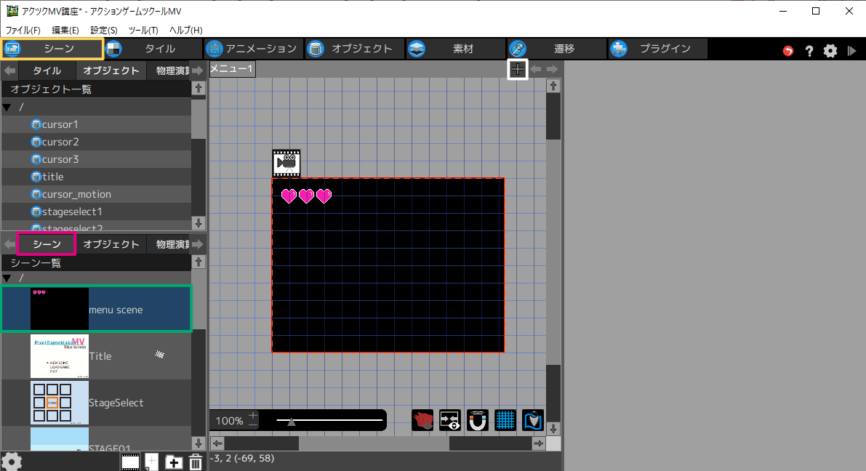This screenshot has height=471, width=866.
Task: Click the plus button beside メニュー1 tab
Action: (517, 69)
